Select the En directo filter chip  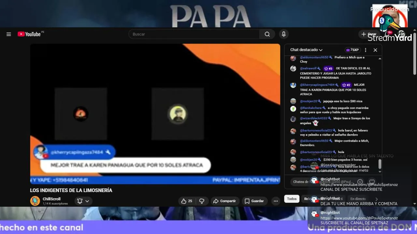pos(358,199)
